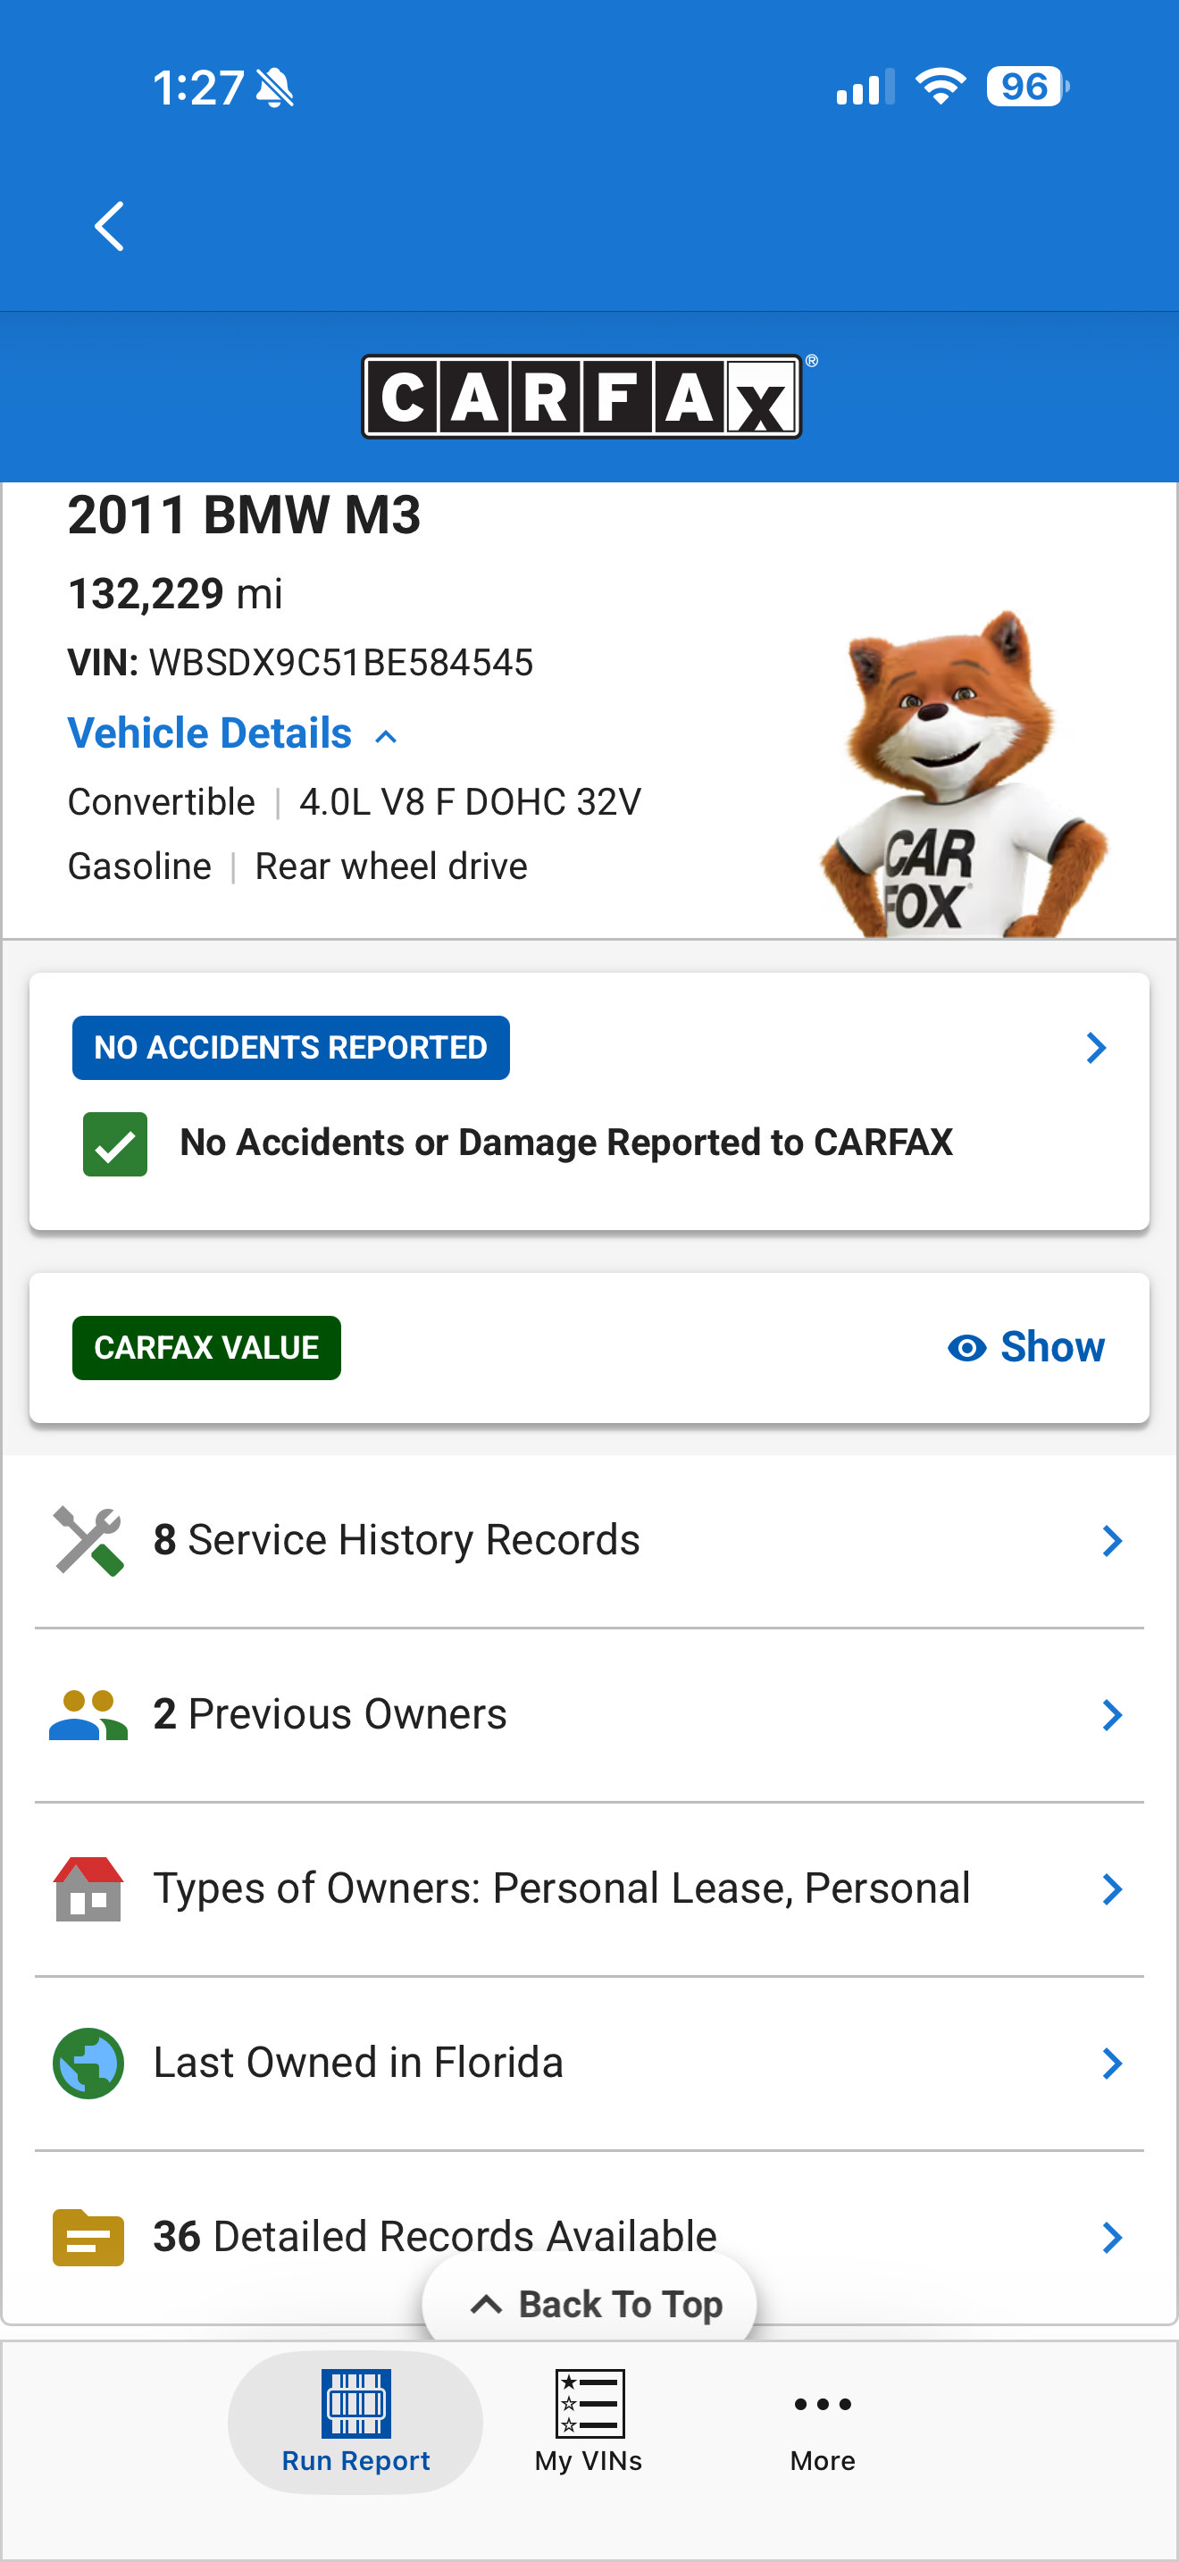Collapse the Vehicle Details section

pos(231,734)
